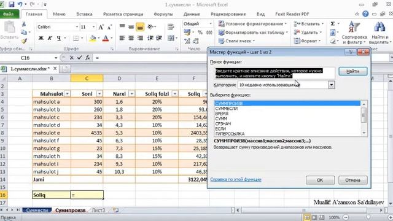Image resolution: width=393 pixels, height=221 pixels.
Task: Toggle bold Ж formatting
Action: [x=41, y=38]
